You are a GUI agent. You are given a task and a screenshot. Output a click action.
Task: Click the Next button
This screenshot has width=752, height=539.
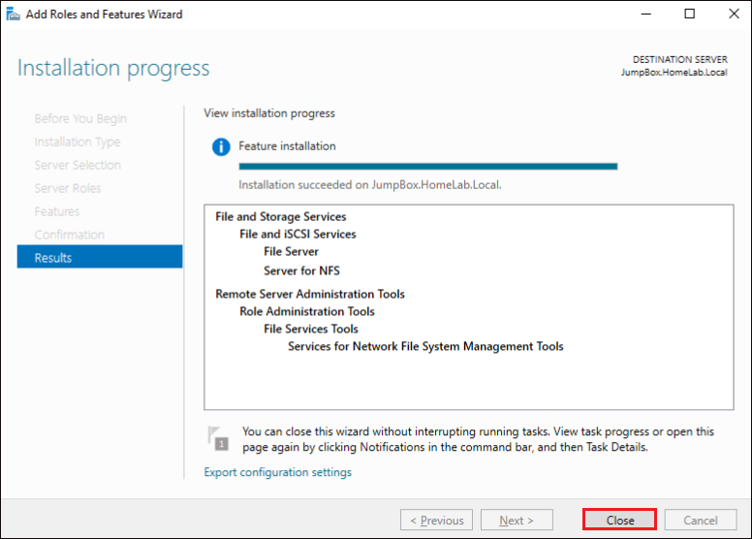517,520
